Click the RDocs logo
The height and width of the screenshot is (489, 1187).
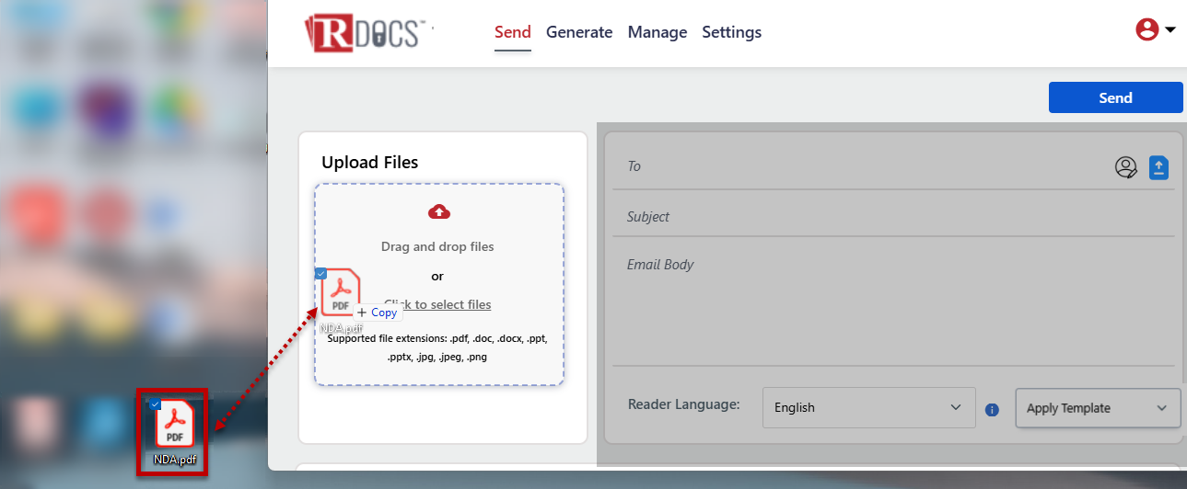(x=365, y=32)
